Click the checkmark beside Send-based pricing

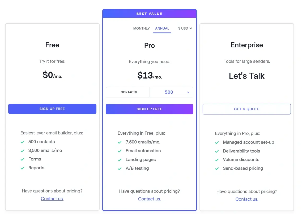tap(217, 168)
